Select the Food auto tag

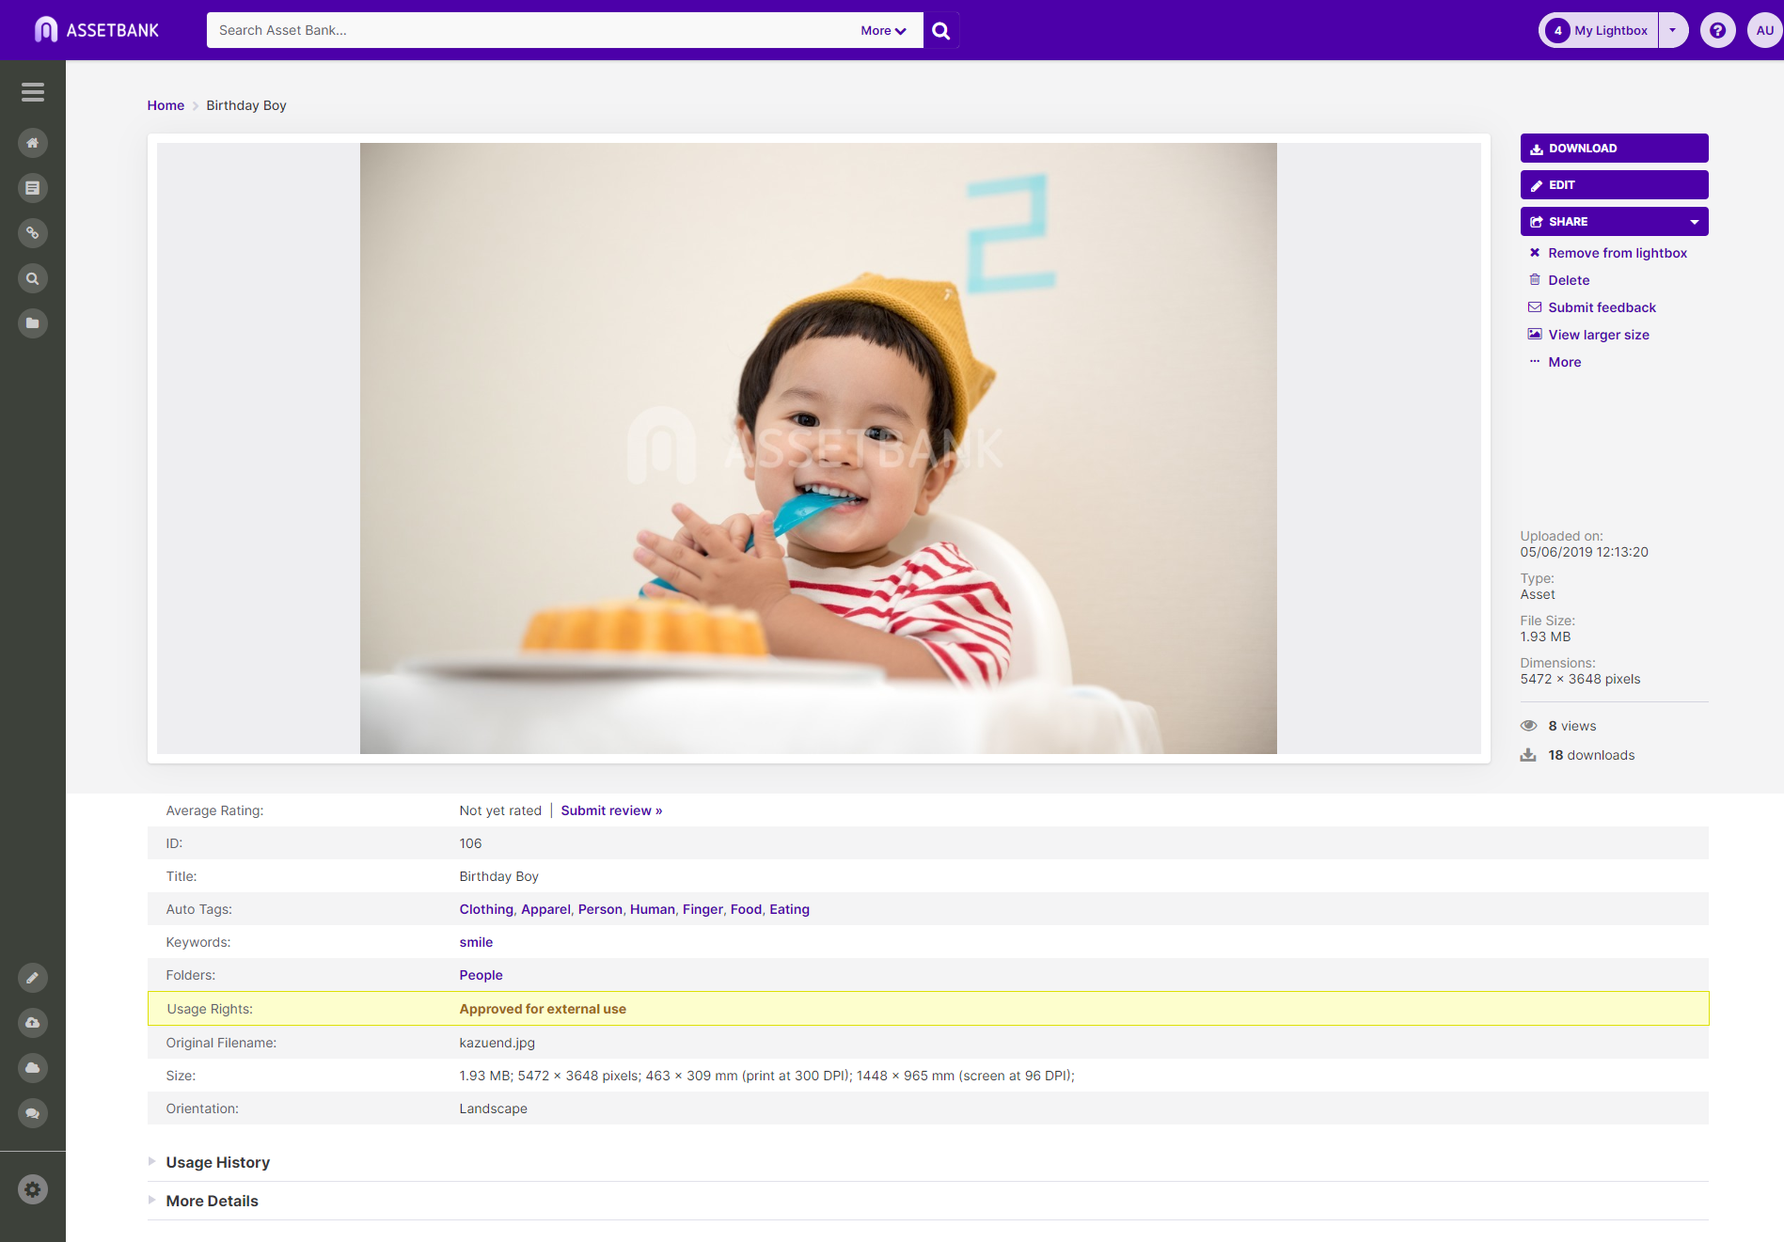click(746, 909)
